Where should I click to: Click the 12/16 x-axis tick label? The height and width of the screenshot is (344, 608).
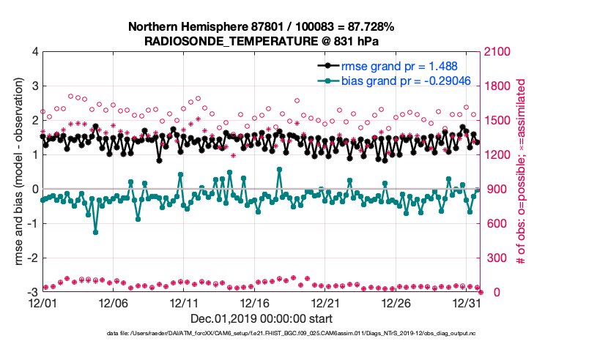click(x=256, y=303)
